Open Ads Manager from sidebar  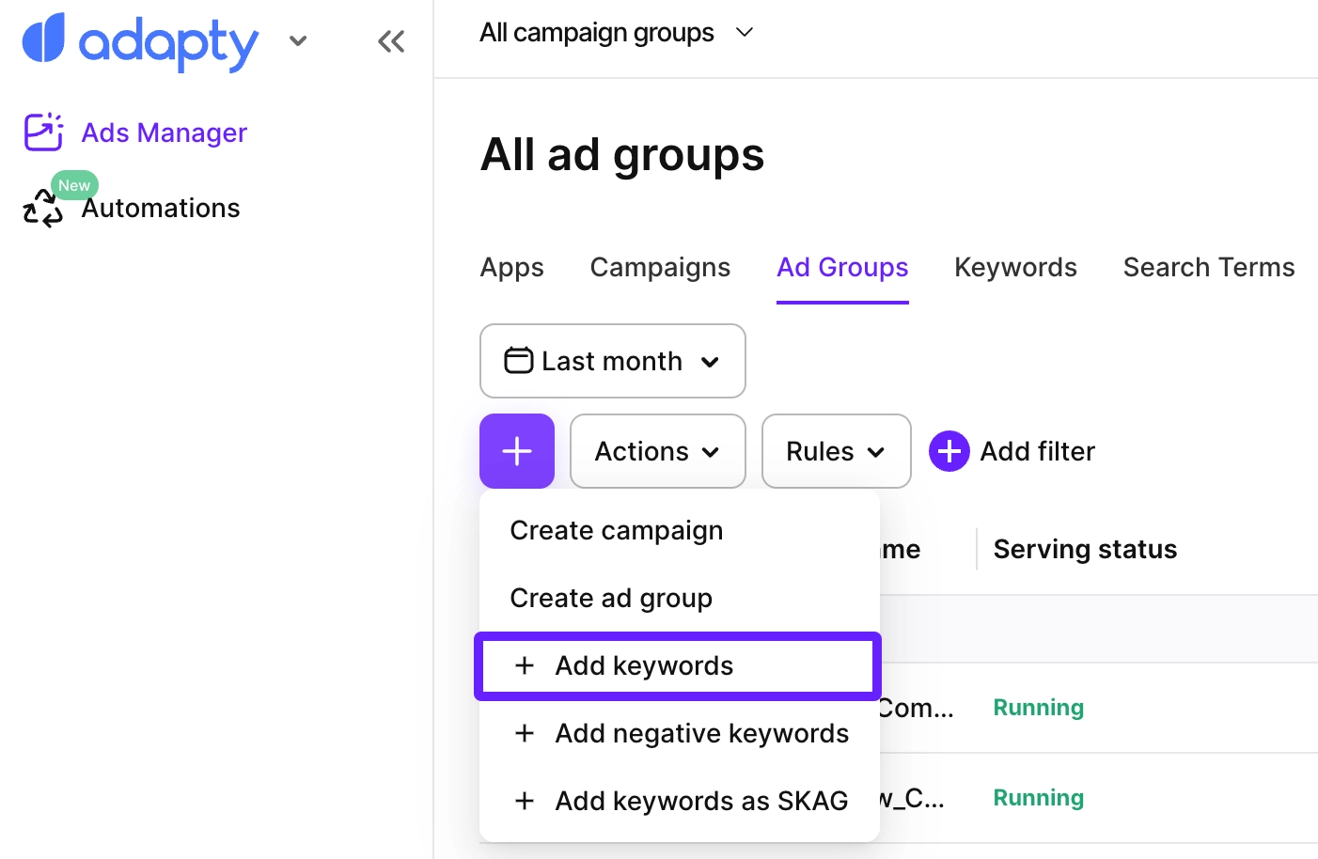pos(164,133)
